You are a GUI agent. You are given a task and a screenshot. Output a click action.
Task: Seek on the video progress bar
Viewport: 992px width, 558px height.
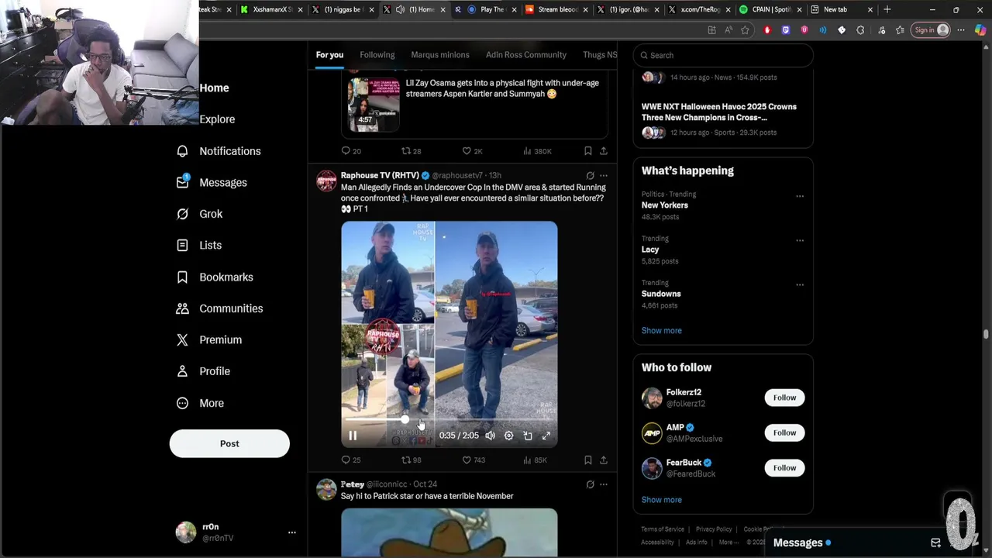click(x=449, y=419)
